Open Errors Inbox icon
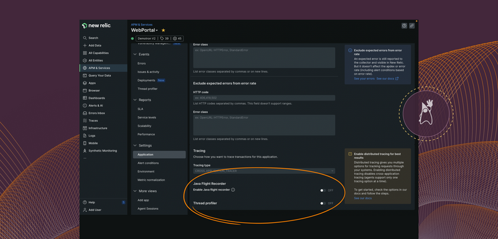 point(85,113)
